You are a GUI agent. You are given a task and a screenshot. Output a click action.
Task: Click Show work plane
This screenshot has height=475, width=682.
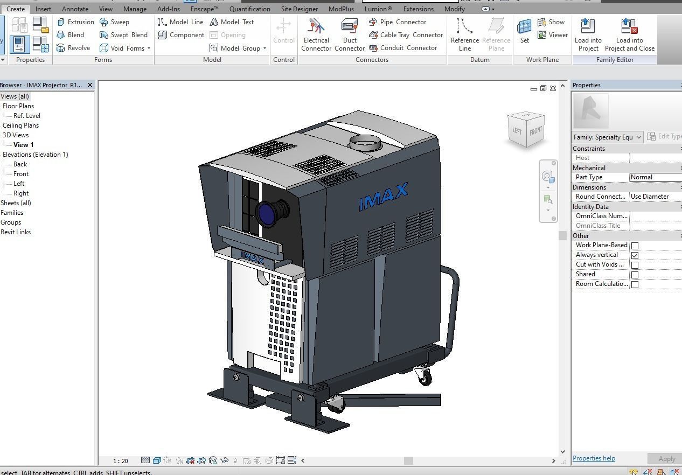551,22
